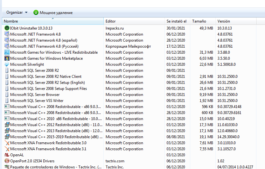Select Microsoft SQL Server 2008 R2 Native Client
The width and height of the screenshot is (265, 169).
click(x=46, y=77)
